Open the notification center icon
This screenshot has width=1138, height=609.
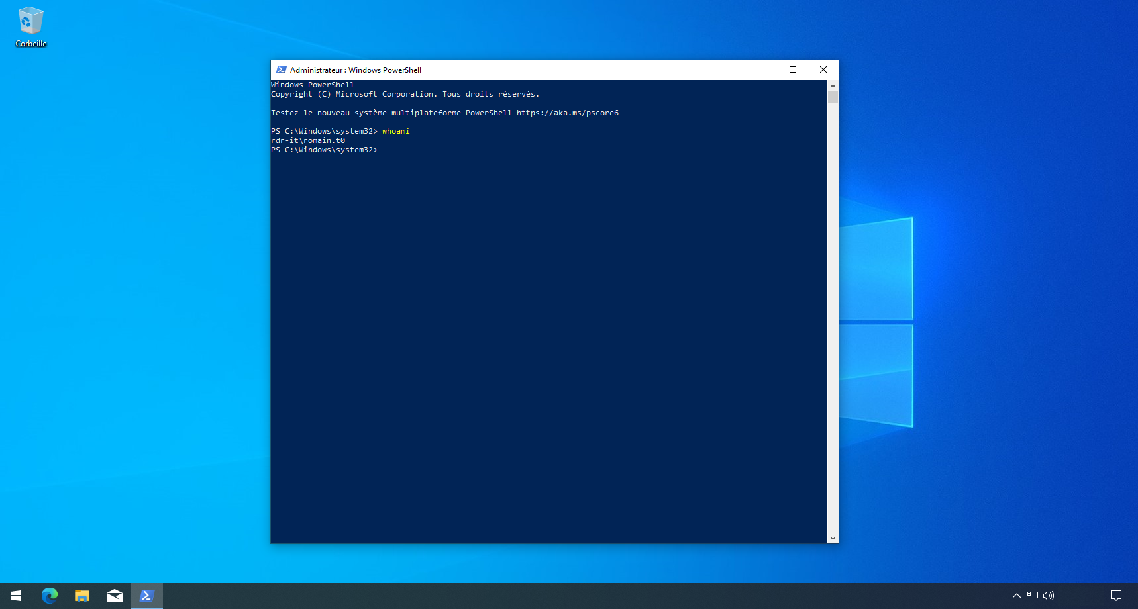1116,596
